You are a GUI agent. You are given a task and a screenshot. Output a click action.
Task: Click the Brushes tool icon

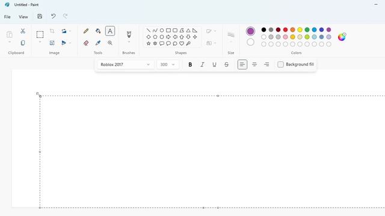tap(129, 34)
